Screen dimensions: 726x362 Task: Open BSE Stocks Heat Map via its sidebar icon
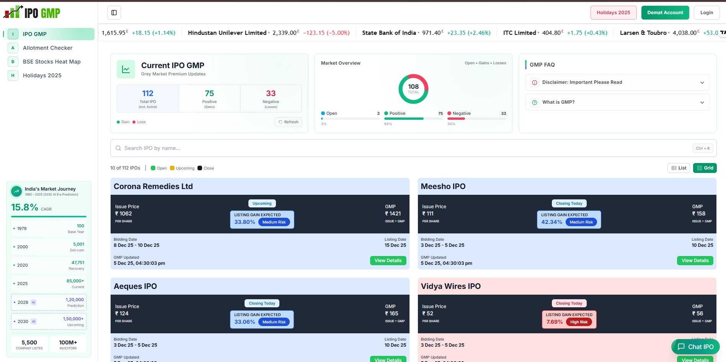point(13,61)
